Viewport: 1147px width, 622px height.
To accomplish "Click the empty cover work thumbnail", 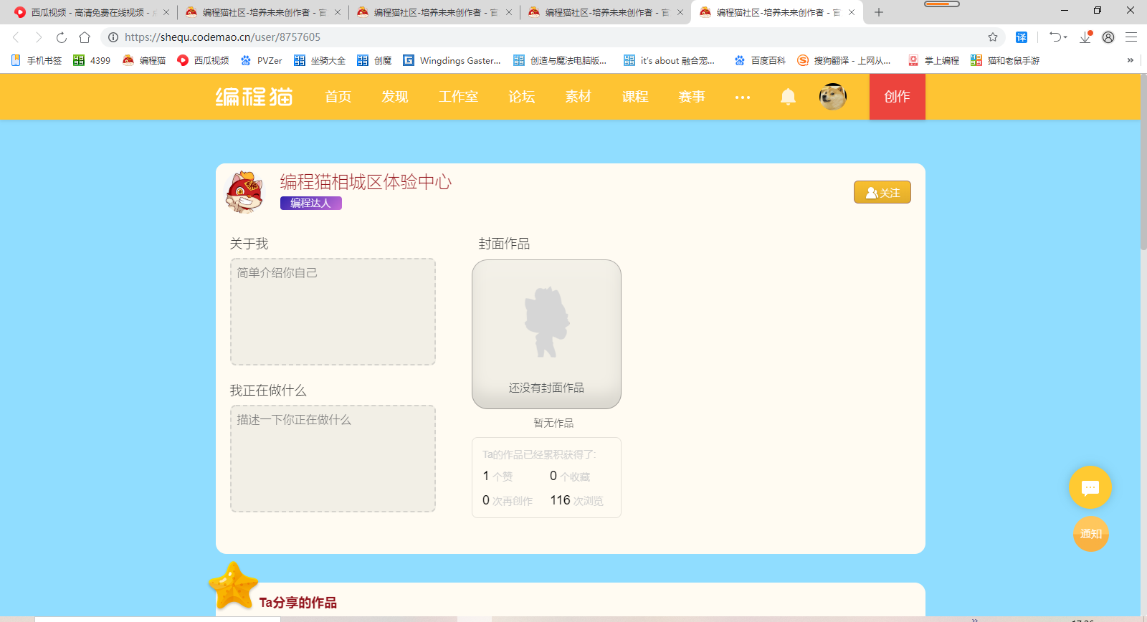I will click(546, 334).
